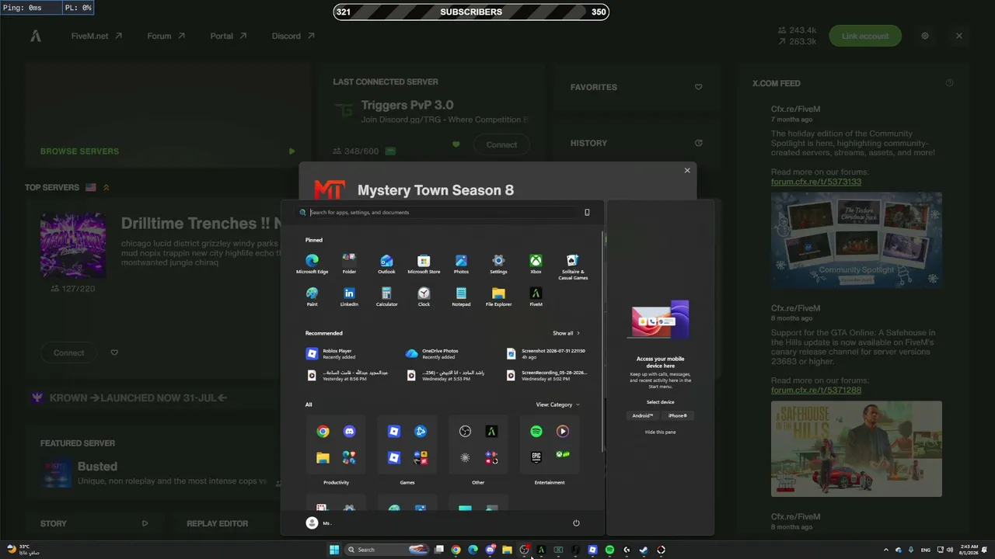
Task: Open Google Chrome from the taskbar
Action: point(456,550)
